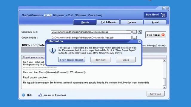
Task: Click Show Repair Report button
Action: 72,60
